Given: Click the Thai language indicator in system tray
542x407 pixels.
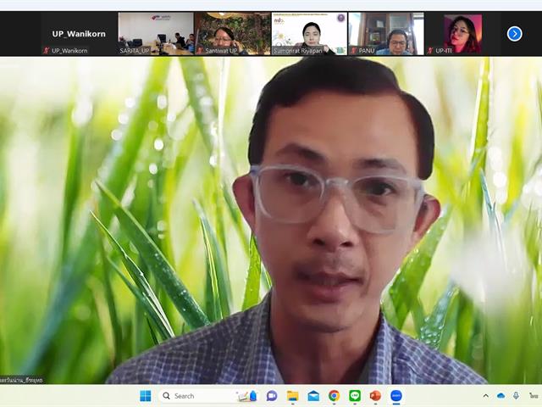Looking at the screenshot, I should 534,396.
